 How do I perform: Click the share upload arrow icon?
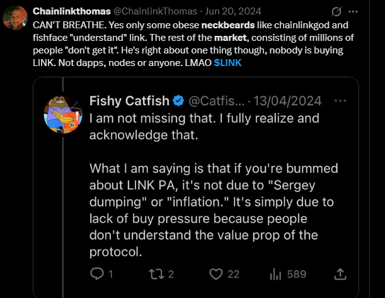340,274
